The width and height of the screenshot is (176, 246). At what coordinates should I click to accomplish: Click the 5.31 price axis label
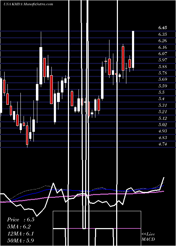163,105
